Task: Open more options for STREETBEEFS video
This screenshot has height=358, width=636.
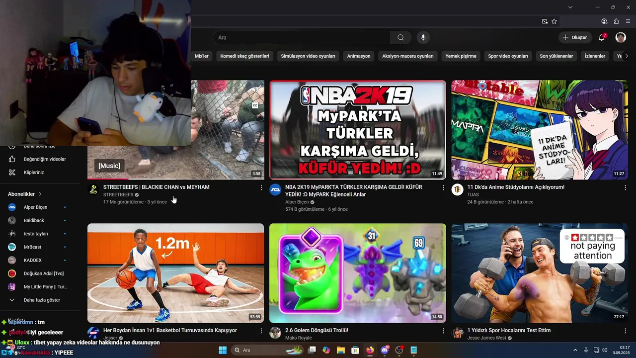Action: [x=261, y=187]
